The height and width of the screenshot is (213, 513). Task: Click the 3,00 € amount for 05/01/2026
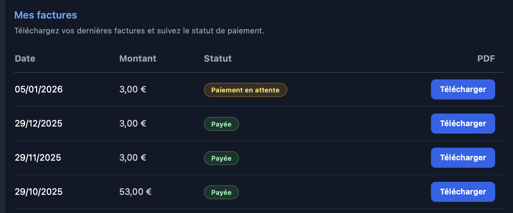point(133,89)
